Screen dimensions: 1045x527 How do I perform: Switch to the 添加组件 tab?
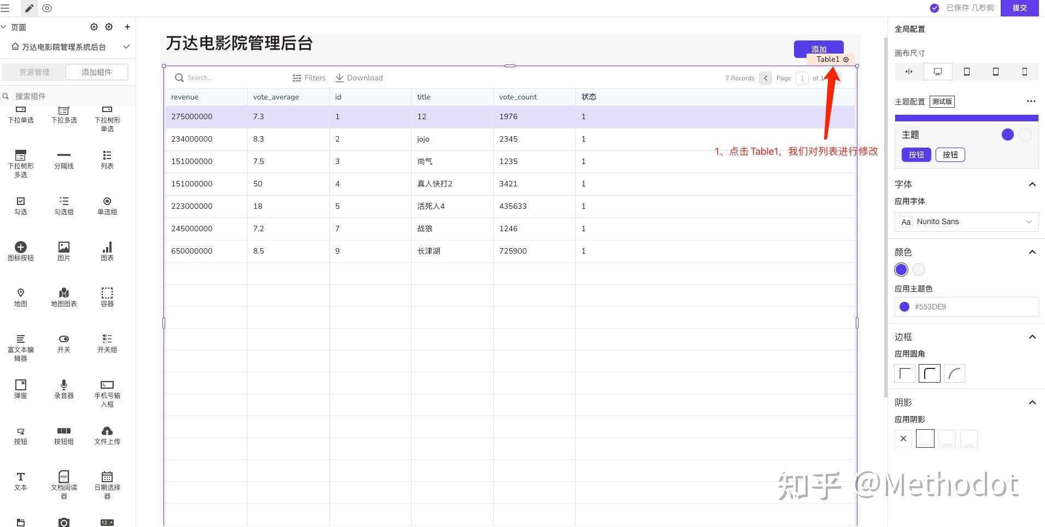tap(97, 72)
